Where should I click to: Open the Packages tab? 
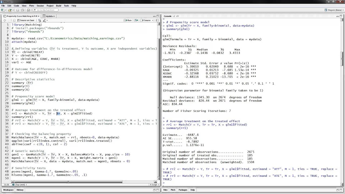click(183, 190)
